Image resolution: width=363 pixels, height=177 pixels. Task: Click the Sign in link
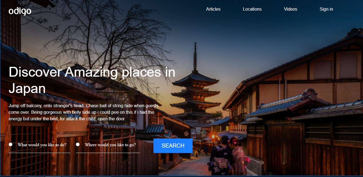pos(326,9)
